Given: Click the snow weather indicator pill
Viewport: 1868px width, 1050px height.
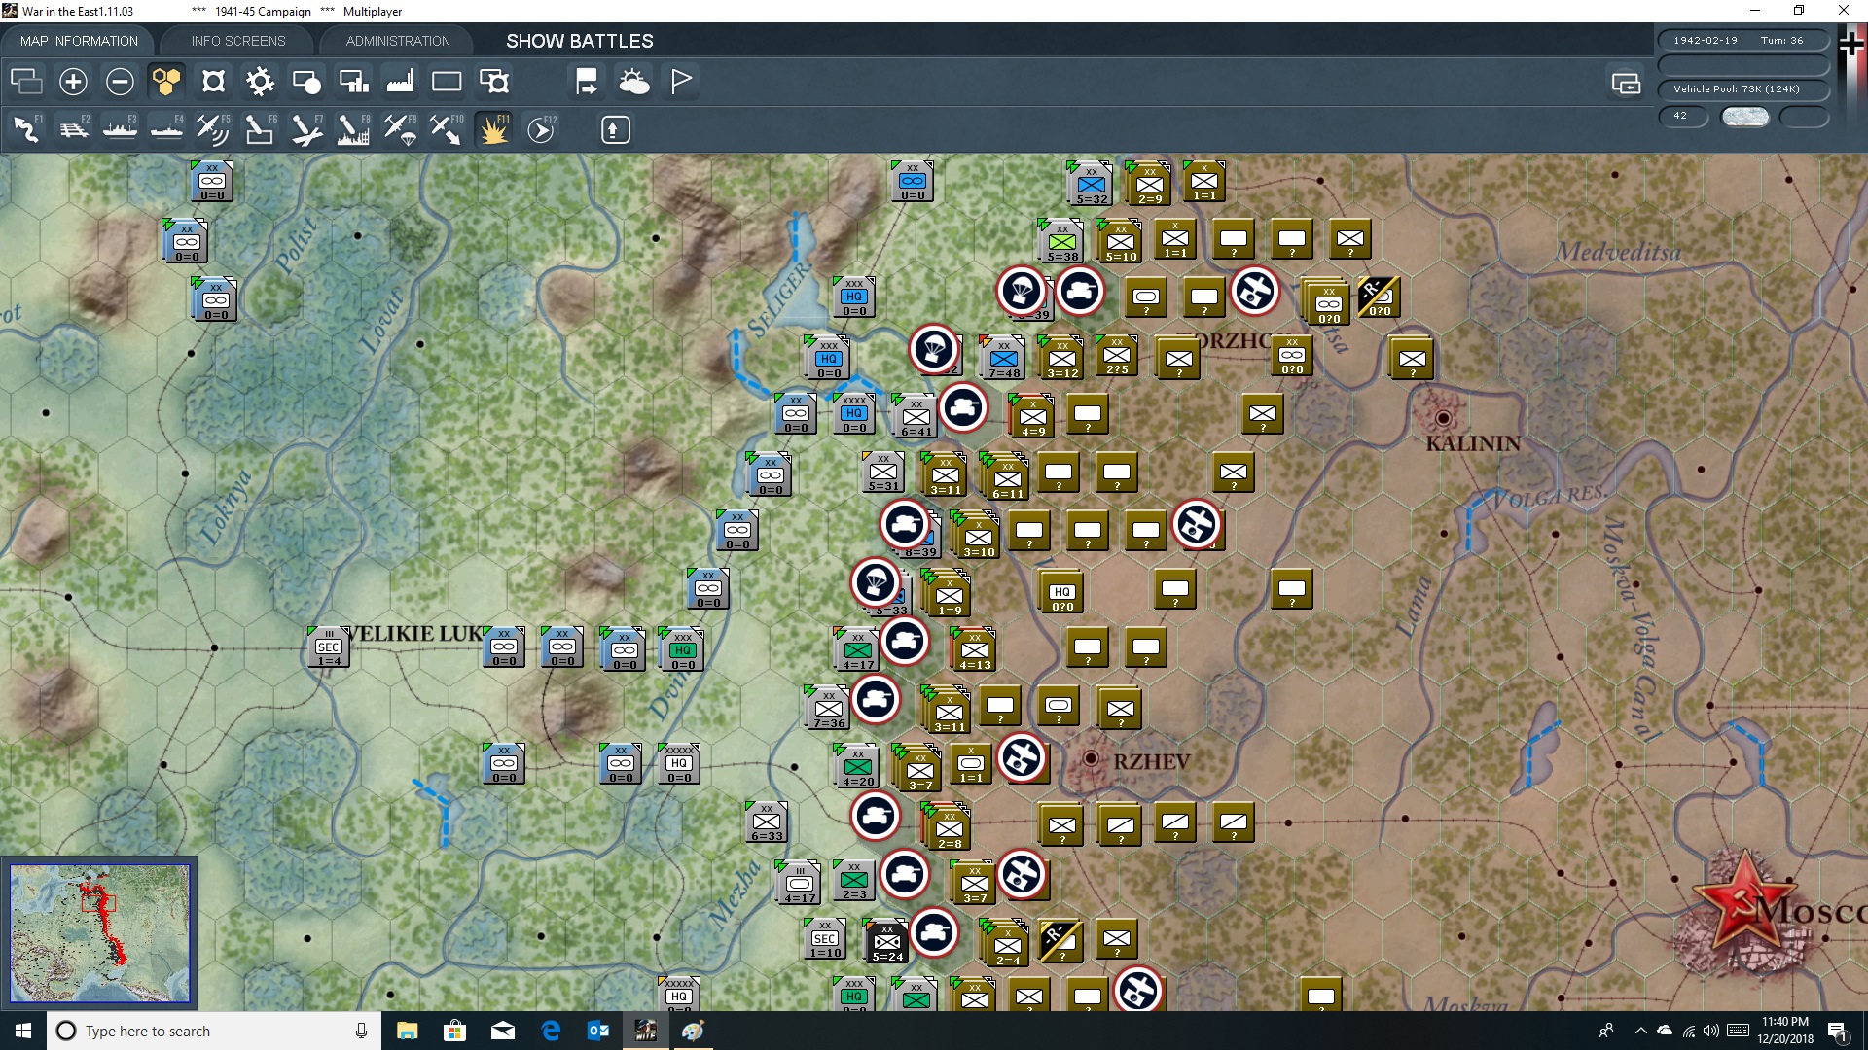Looking at the screenshot, I should (x=1744, y=117).
